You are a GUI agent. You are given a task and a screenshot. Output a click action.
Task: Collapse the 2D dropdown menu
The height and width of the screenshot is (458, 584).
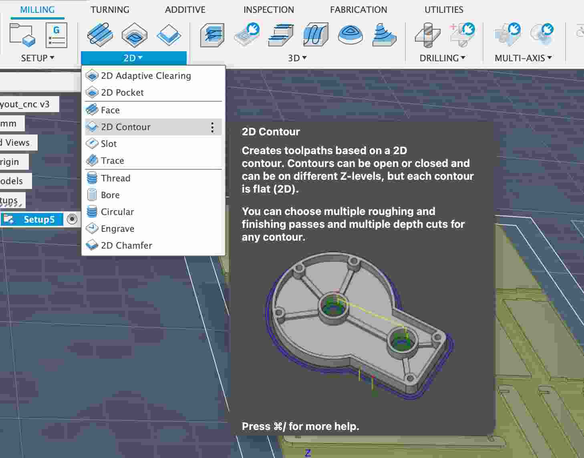133,58
